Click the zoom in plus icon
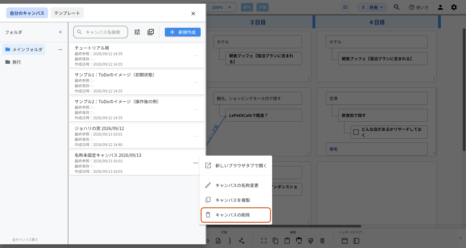This screenshot has width=466, height=248. 230,7
